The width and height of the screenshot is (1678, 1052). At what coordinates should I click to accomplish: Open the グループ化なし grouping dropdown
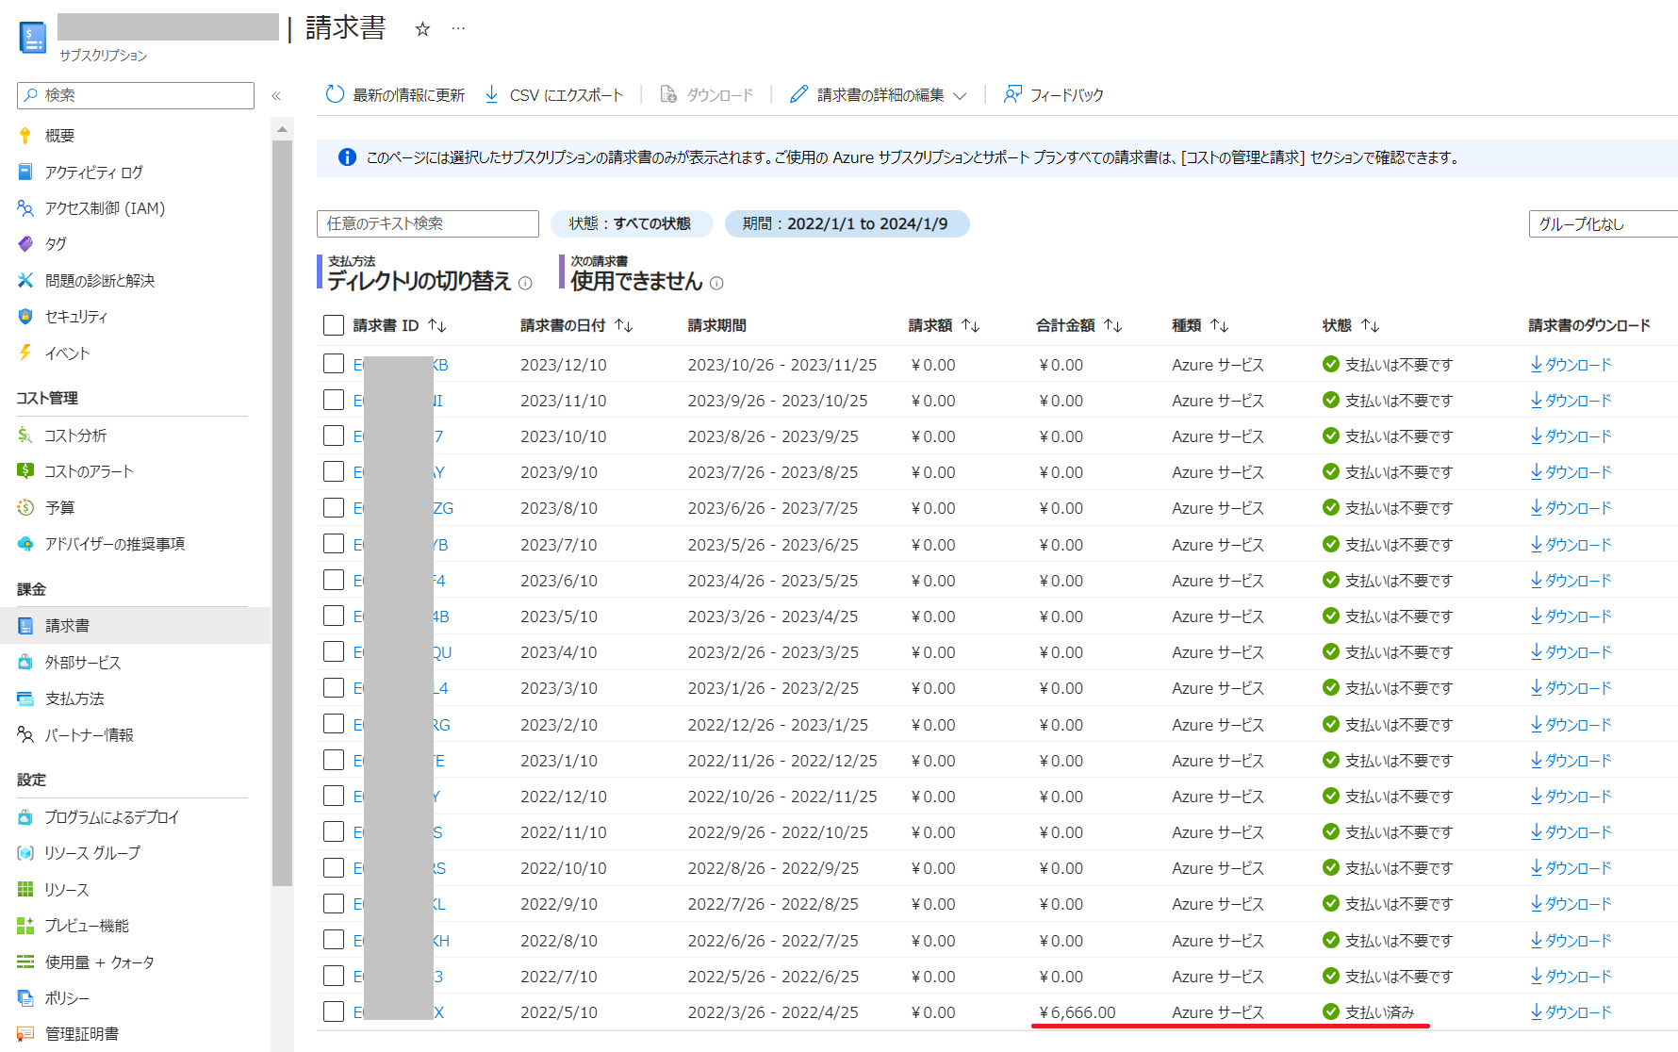[x=1603, y=223]
